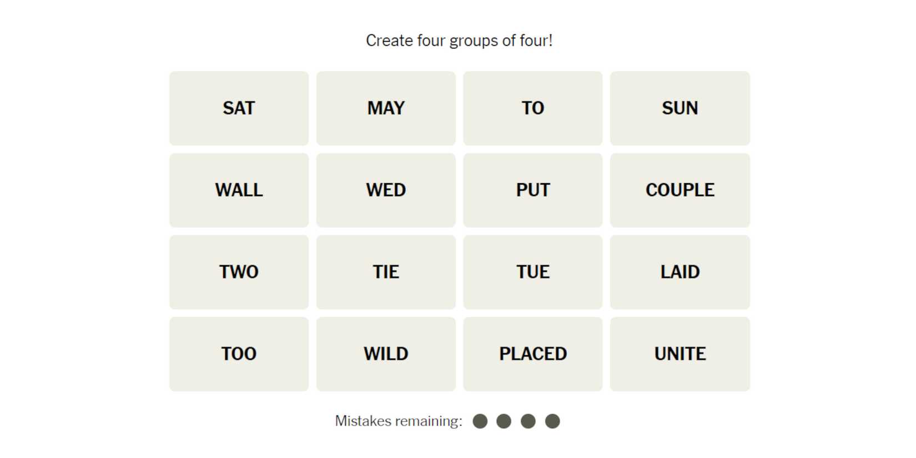
Task: Tap the WED tile
Action: [386, 190]
